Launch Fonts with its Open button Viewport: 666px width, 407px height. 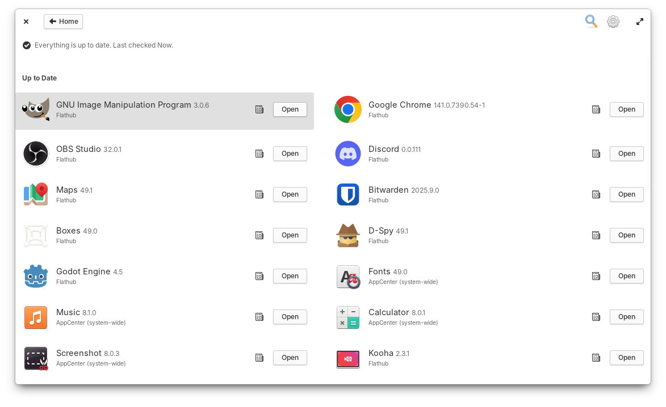click(x=626, y=276)
